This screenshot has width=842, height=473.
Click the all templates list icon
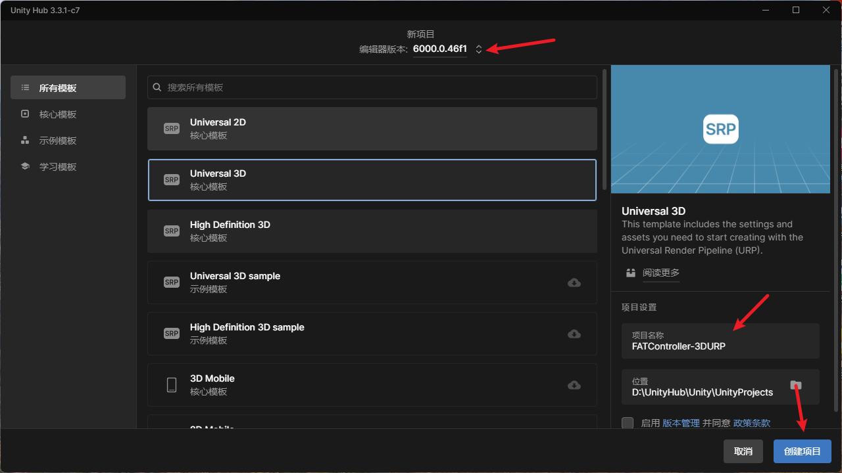[x=25, y=87]
